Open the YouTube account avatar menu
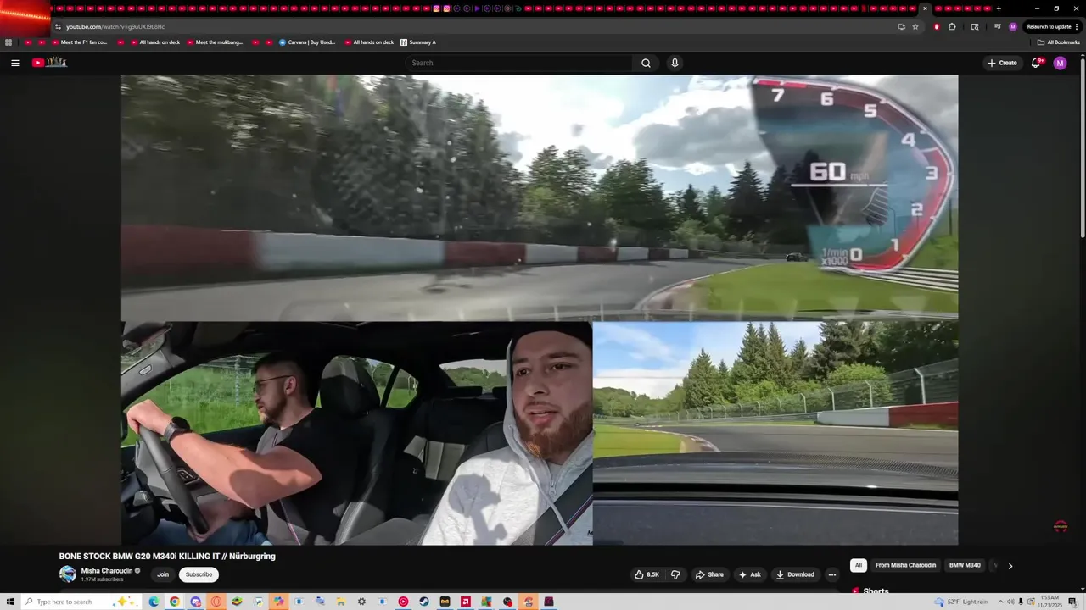This screenshot has width=1086, height=610. [x=1060, y=63]
